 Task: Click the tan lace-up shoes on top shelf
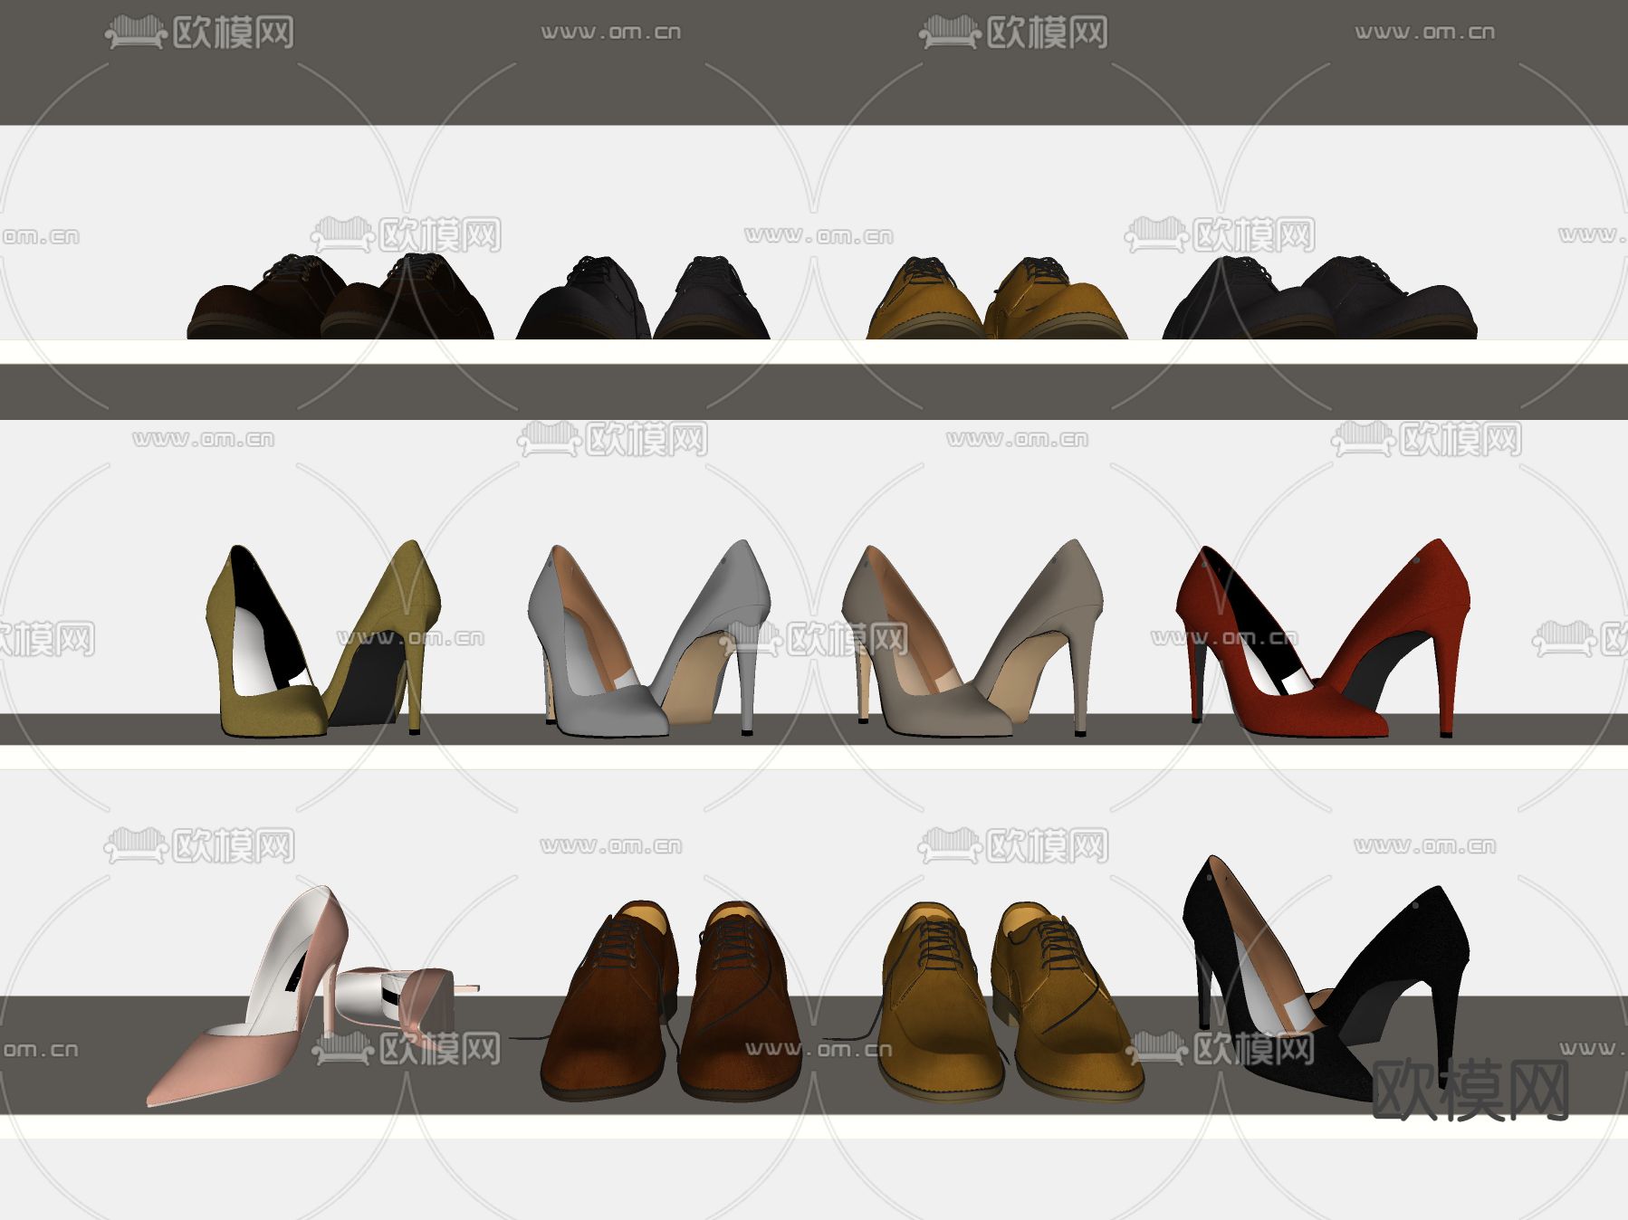996,303
